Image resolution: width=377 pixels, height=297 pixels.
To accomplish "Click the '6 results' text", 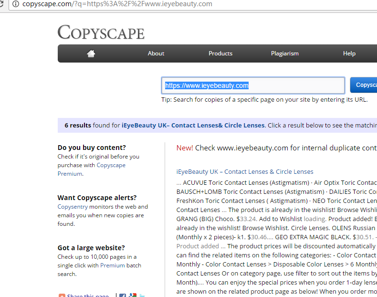I will pyautogui.click(x=78, y=125).
